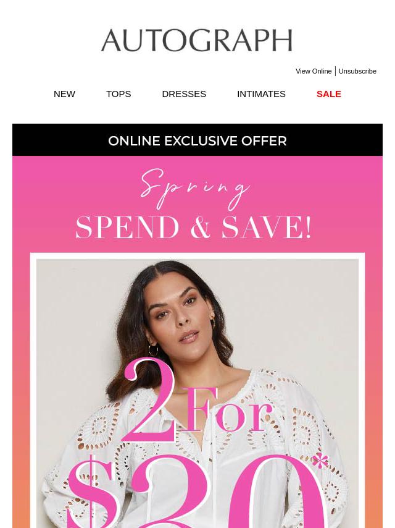The width and height of the screenshot is (395, 528).
Task: Click the black Online Exclusive Offer banner
Action: click(x=197, y=140)
